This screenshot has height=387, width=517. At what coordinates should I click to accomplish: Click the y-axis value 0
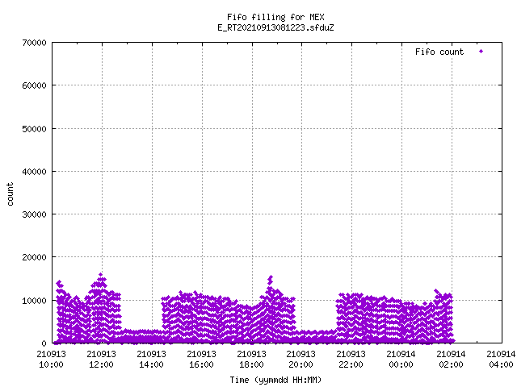coord(44,343)
